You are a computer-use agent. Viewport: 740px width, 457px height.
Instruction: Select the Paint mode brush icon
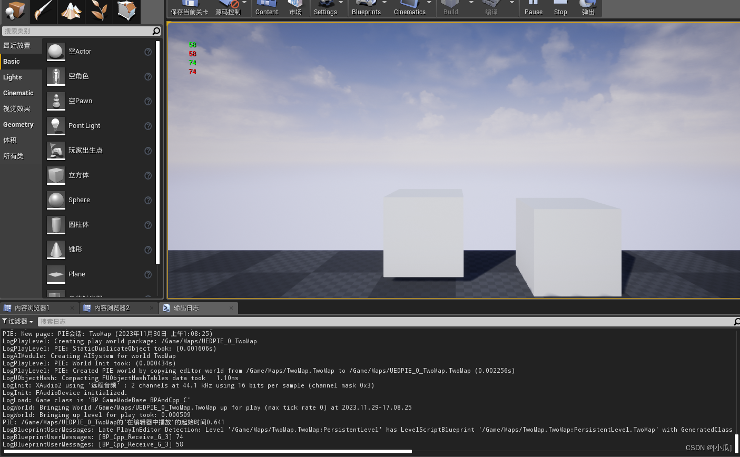[43, 12]
